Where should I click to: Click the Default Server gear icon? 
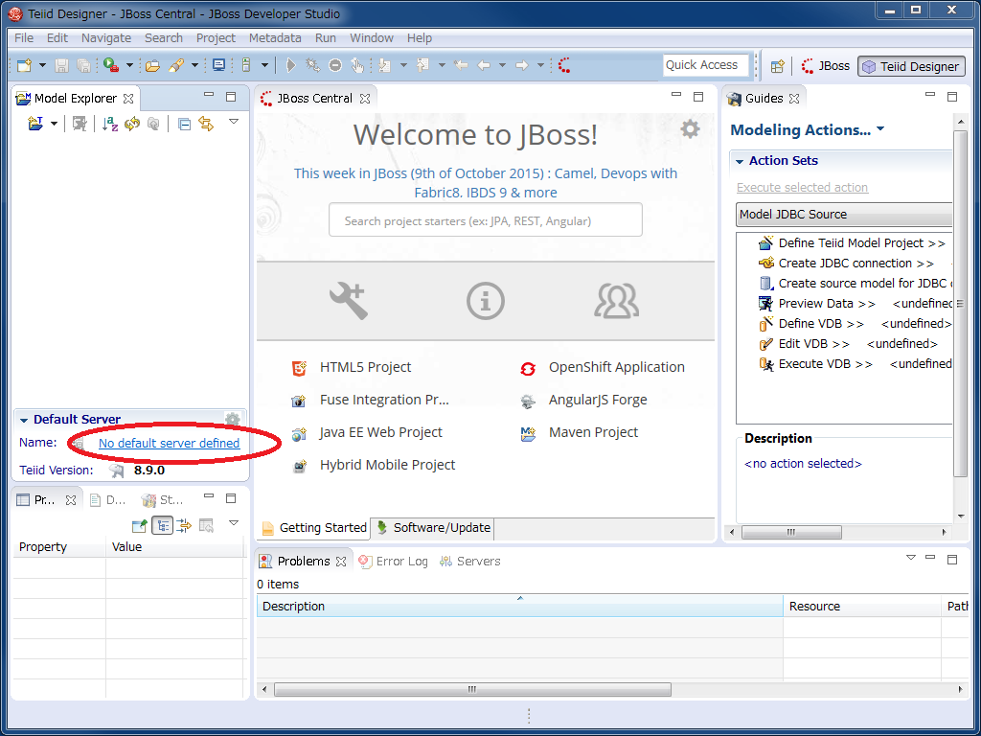(x=233, y=420)
